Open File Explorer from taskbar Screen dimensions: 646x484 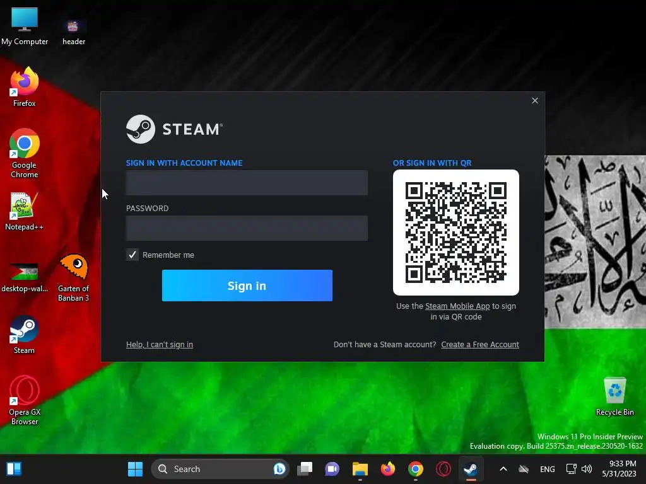360,469
